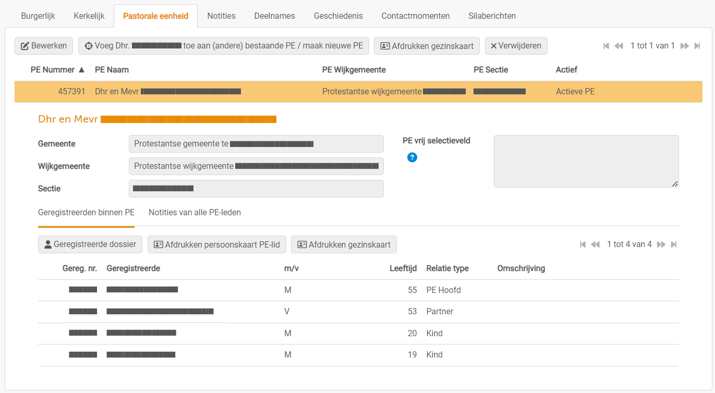The width and height of the screenshot is (715, 393).
Task: Select Geregistreerden binnen PE sub-tab
Action: click(x=86, y=213)
